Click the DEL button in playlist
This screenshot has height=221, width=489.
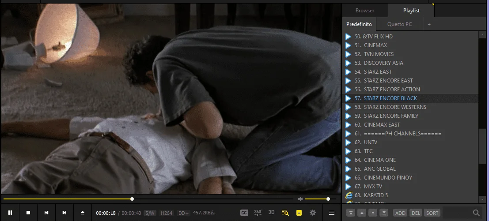coord(416,213)
